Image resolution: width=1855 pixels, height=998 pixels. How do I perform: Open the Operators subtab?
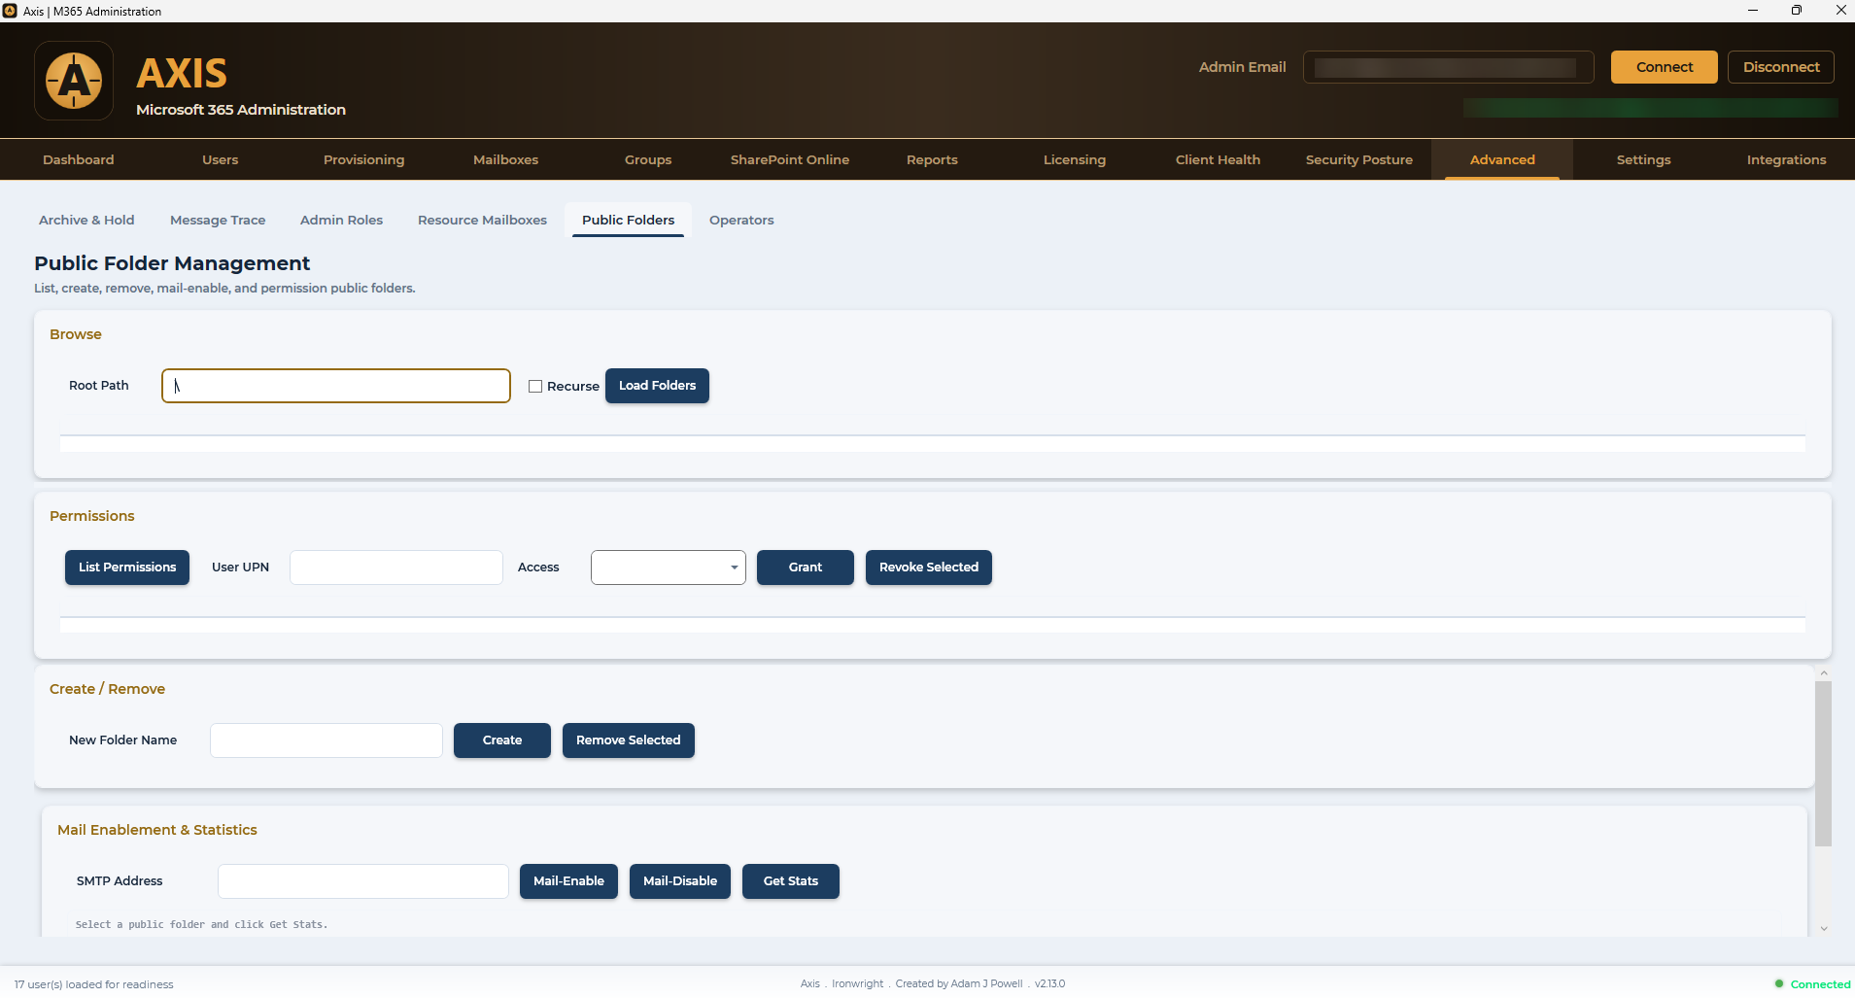[741, 220]
